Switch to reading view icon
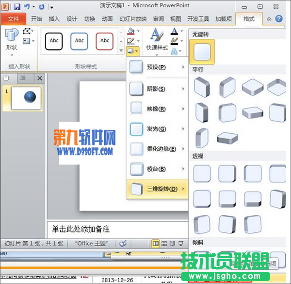This screenshot has width=291, height=284. 172,244
